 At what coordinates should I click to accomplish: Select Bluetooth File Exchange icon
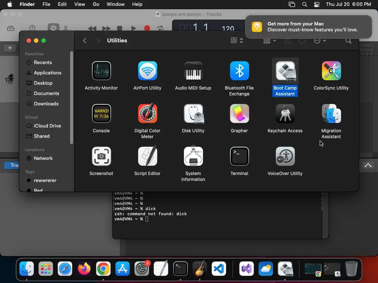[x=239, y=71]
